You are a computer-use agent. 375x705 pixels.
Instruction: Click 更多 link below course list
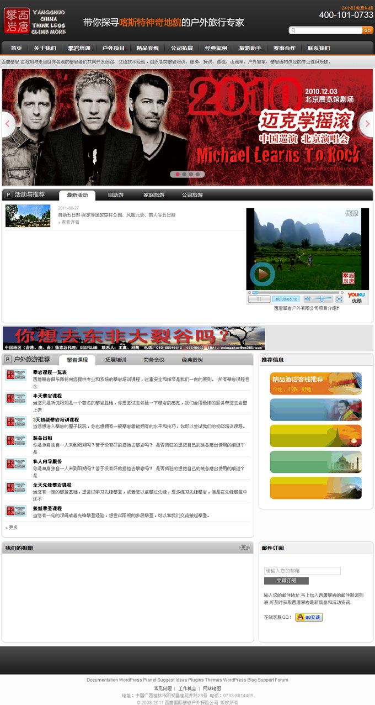[12, 528]
